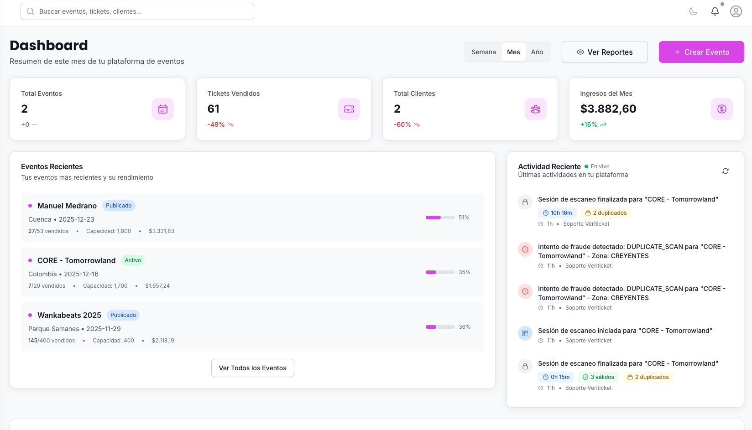
Task: Click the Manuel Medrano 51% progress bar
Action: [440, 218]
